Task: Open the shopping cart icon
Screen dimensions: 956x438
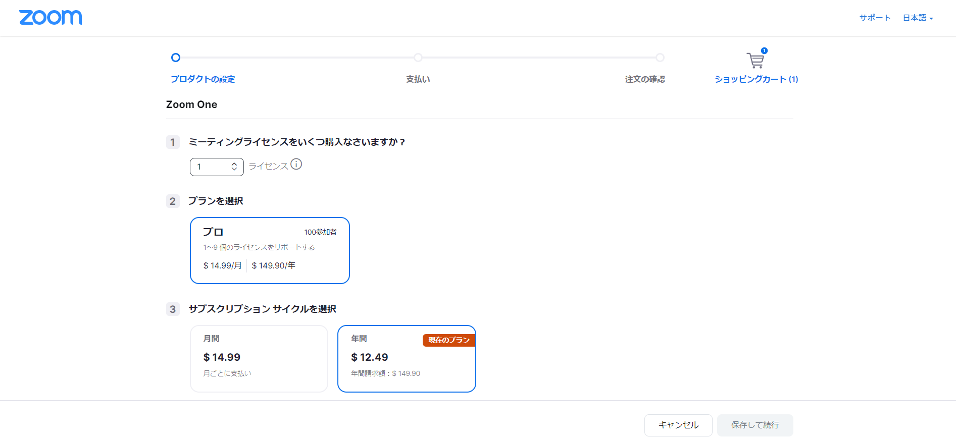Action: (x=755, y=61)
